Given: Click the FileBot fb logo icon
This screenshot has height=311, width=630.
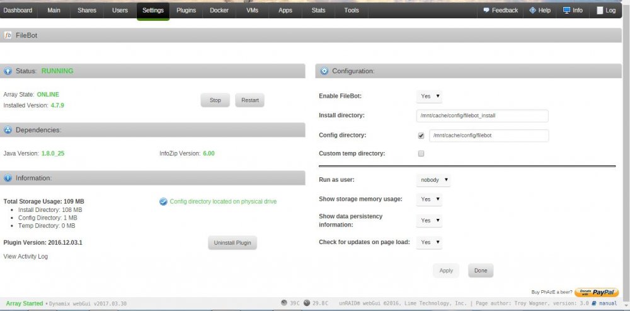Looking at the screenshot, I should [x=8, y=35].
